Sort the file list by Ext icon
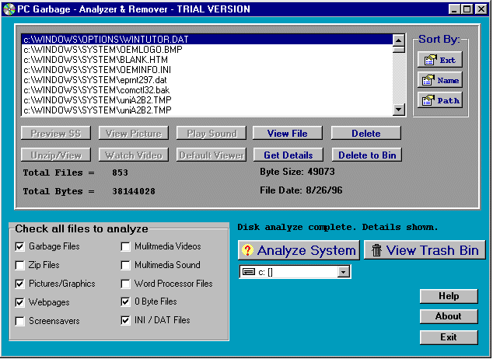Viewport: 493px width, 359px height. point(430,59)
